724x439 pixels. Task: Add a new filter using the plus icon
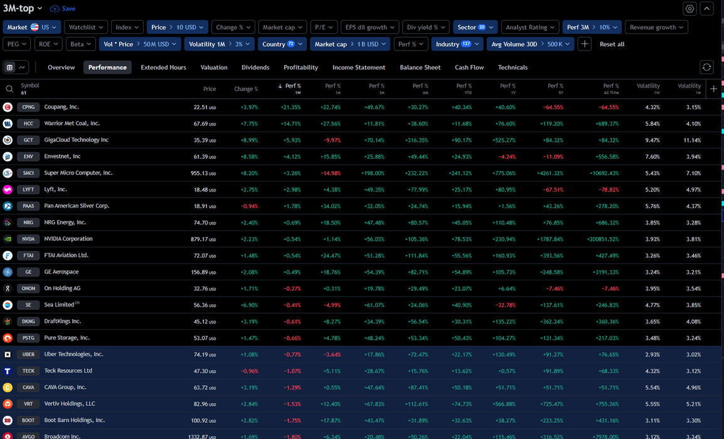point(584,44)
